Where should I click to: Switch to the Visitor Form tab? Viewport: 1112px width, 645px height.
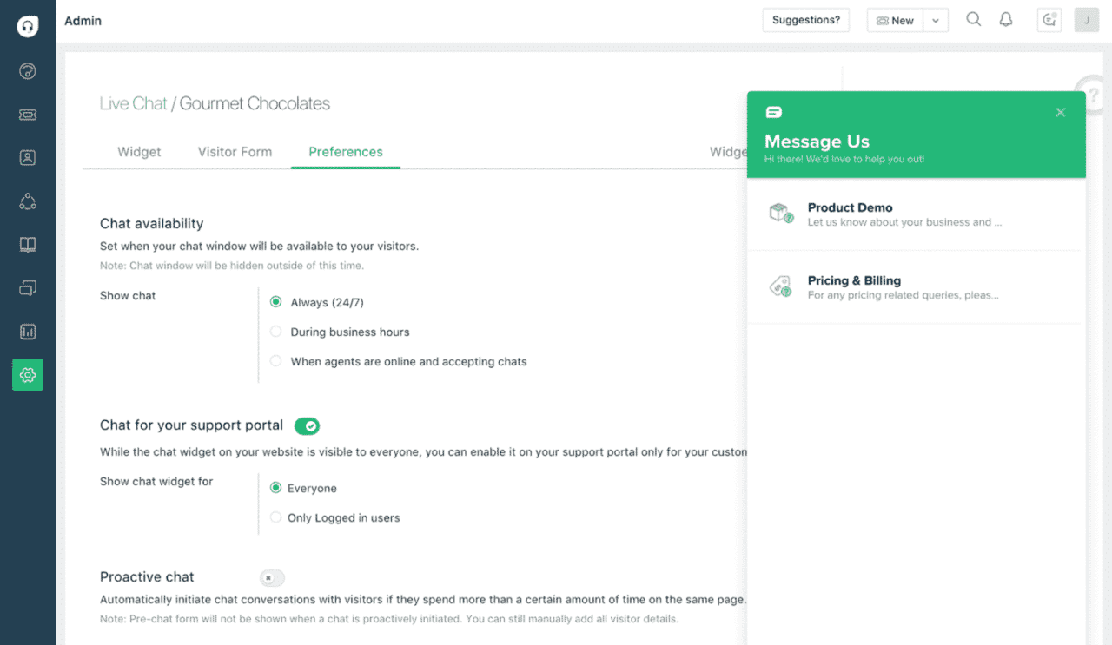coord(235,152)
